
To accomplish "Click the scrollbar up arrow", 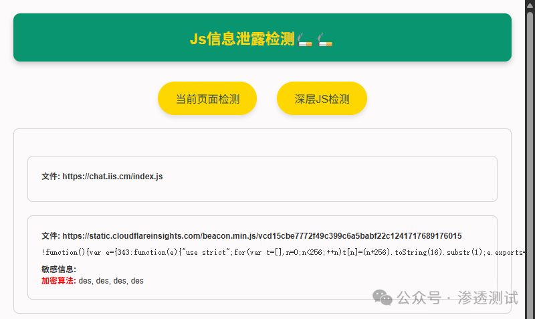I will pos(530,5).
